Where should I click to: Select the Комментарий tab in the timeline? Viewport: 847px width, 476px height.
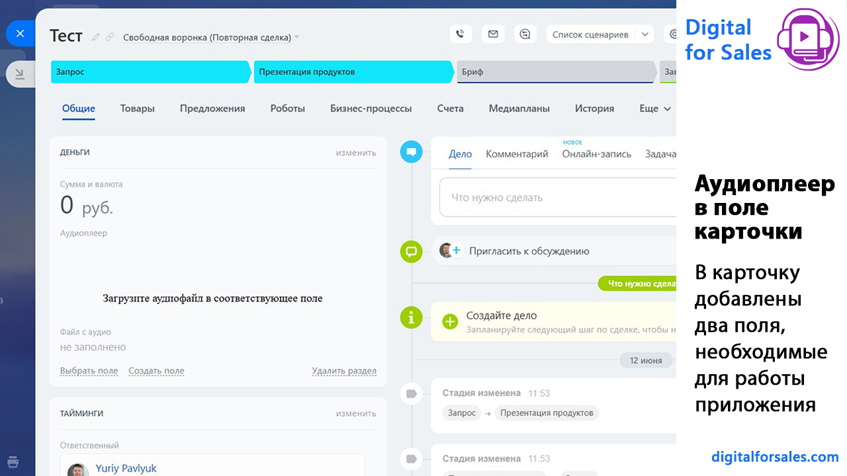[517, 154]
